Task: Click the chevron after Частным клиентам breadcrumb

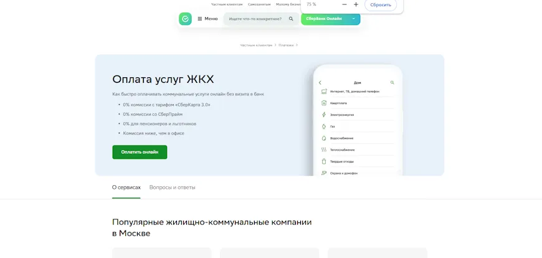Action: pos(275,45)
